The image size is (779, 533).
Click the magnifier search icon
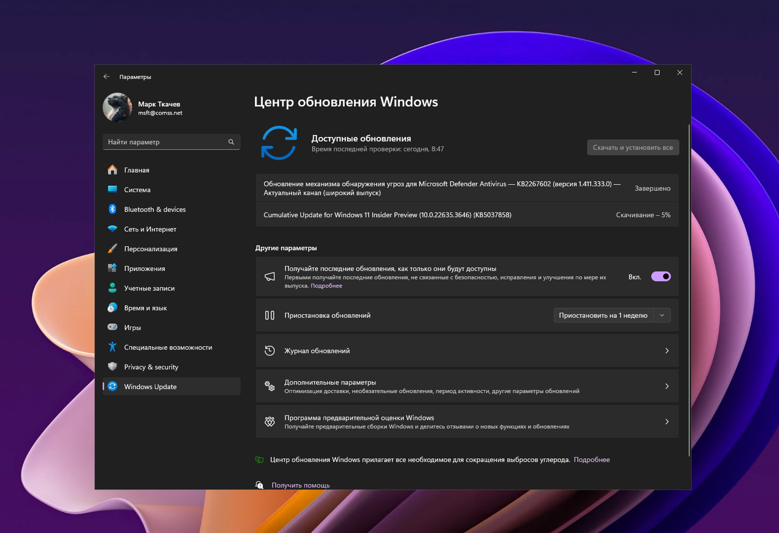click(231, 142)
